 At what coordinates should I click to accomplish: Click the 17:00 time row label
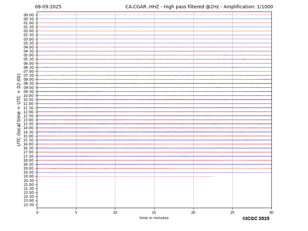(x=29, y=152)
